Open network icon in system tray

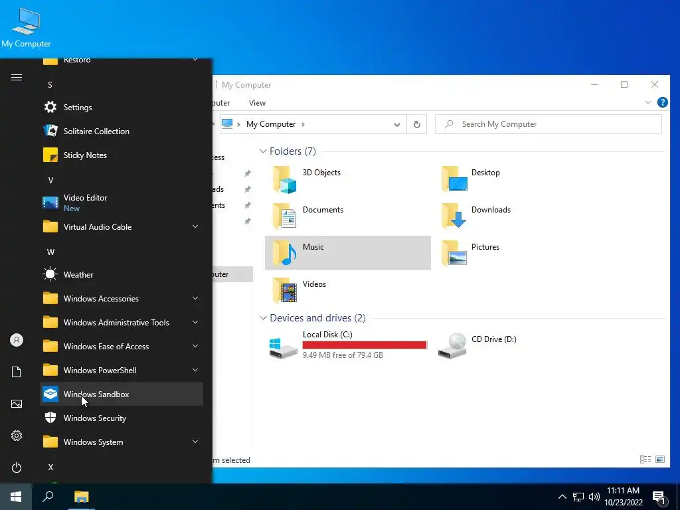[x=578, y=497]
